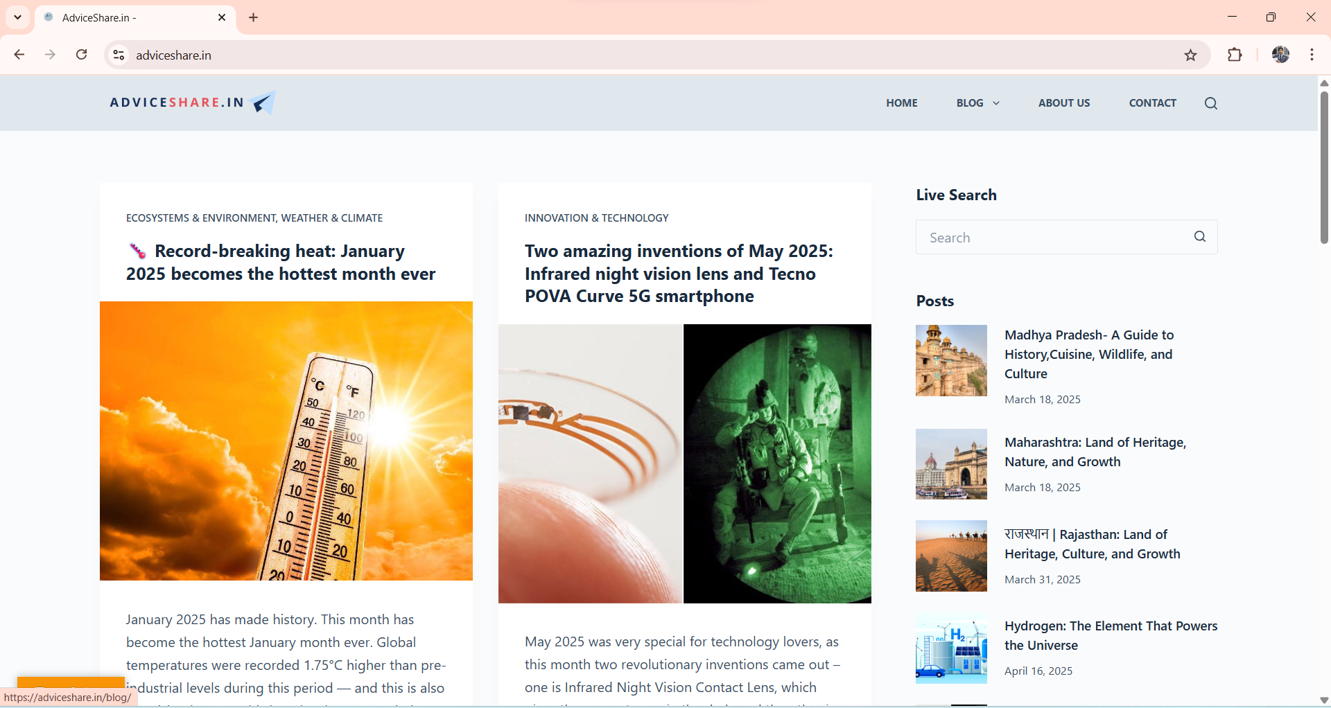Open the CONTACT menu item
The image size is (1331, 708).
(x=1152, y=103)
